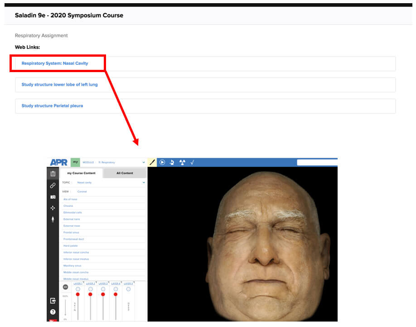Select the Dissection scalpel icon
The height and width of the screenshot is (327, 416).
click(152, 162)
